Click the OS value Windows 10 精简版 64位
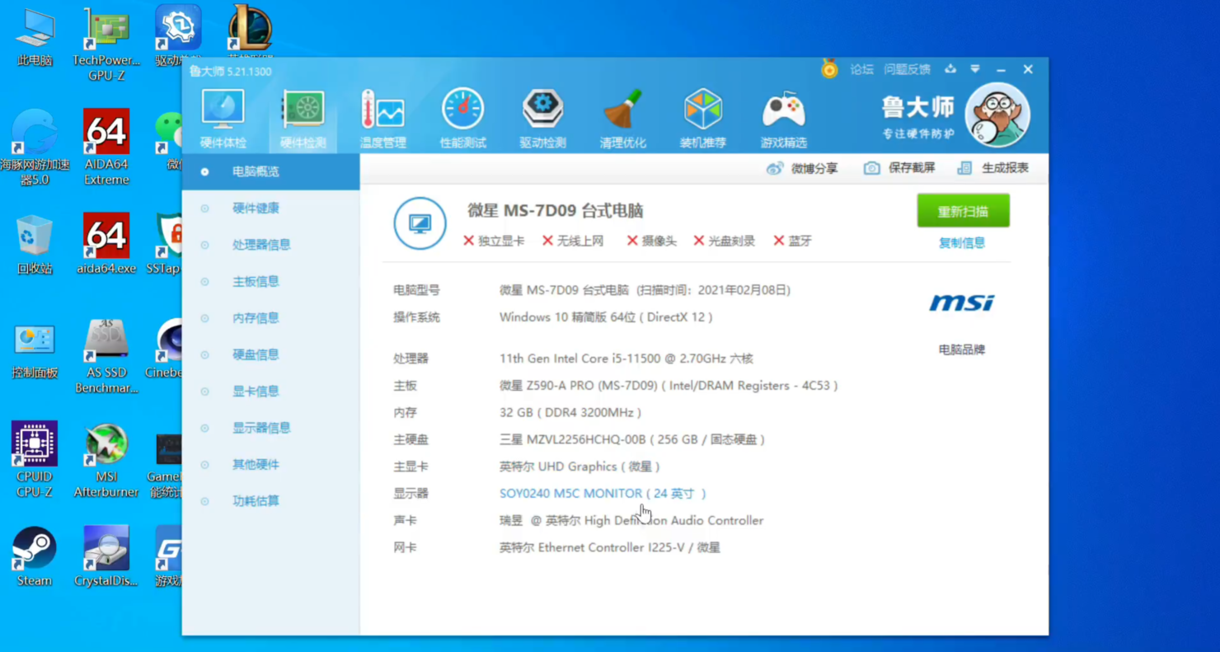 point(606,317)
